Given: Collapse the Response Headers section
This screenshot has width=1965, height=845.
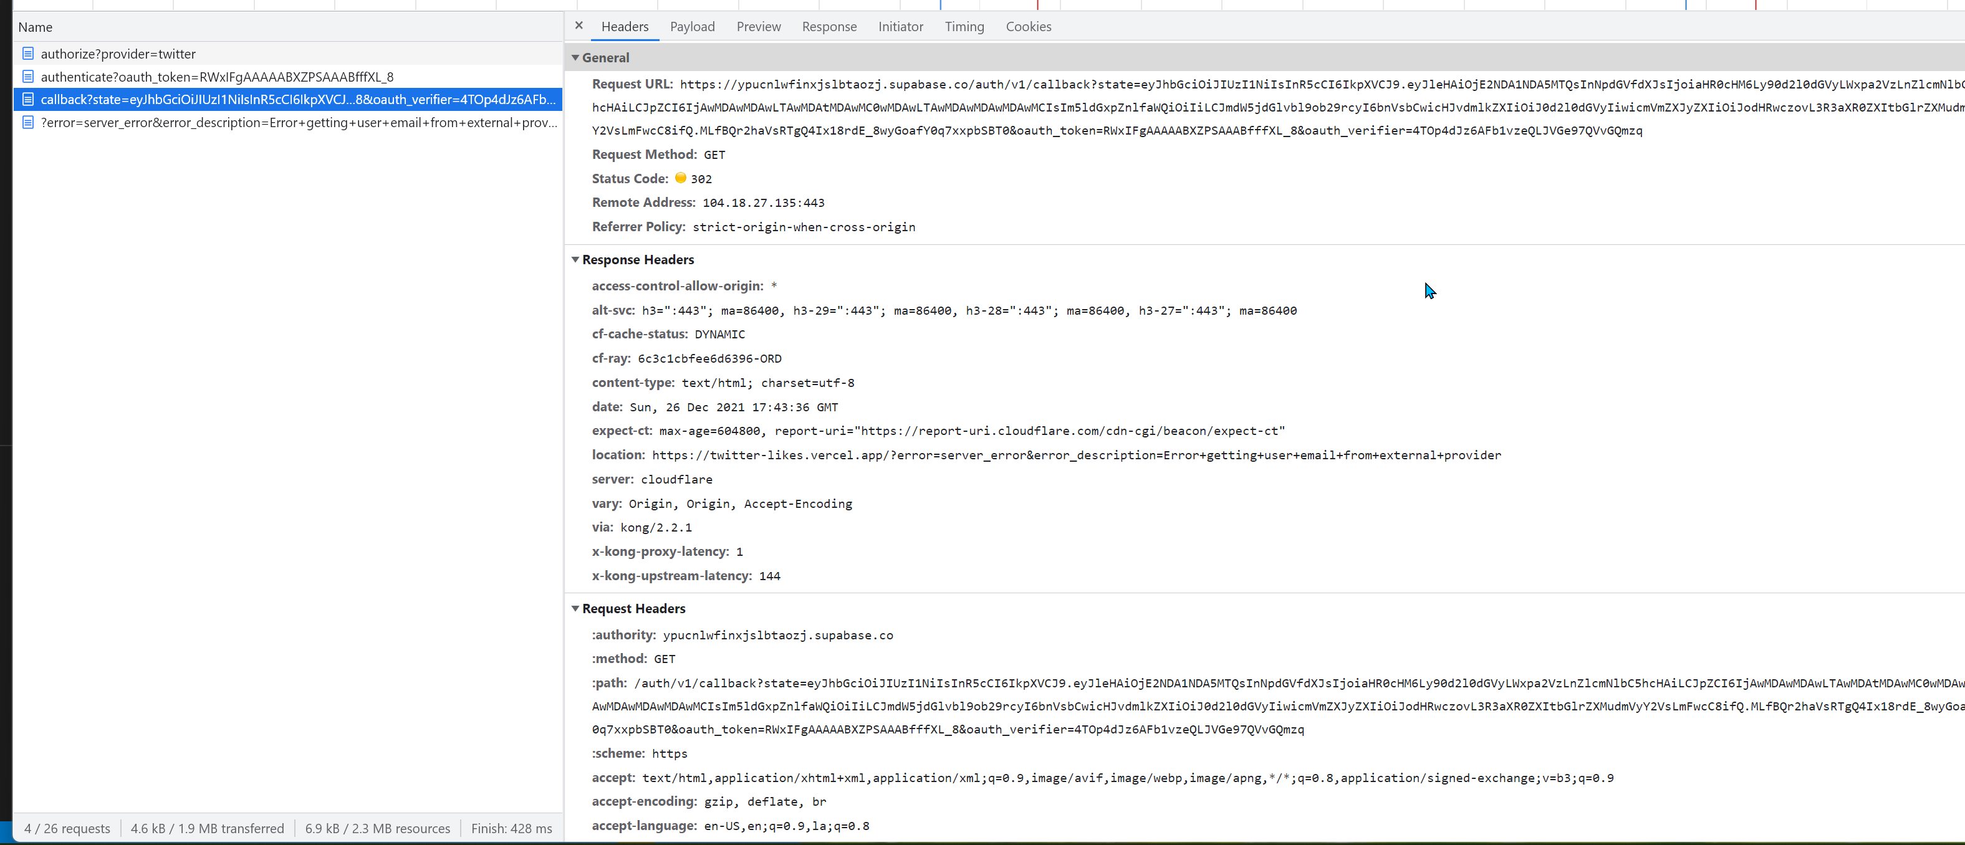Looking at the screenshot, I should pos(575,259).
